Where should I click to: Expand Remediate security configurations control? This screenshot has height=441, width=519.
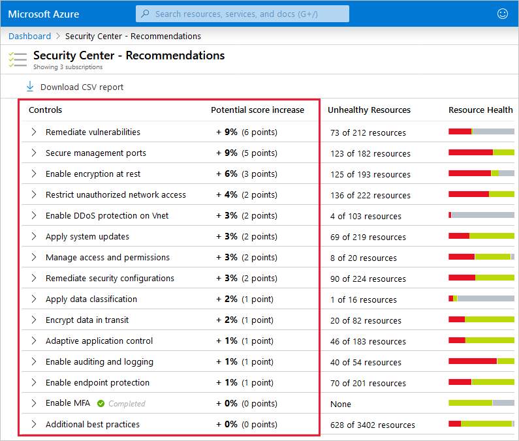33,278
